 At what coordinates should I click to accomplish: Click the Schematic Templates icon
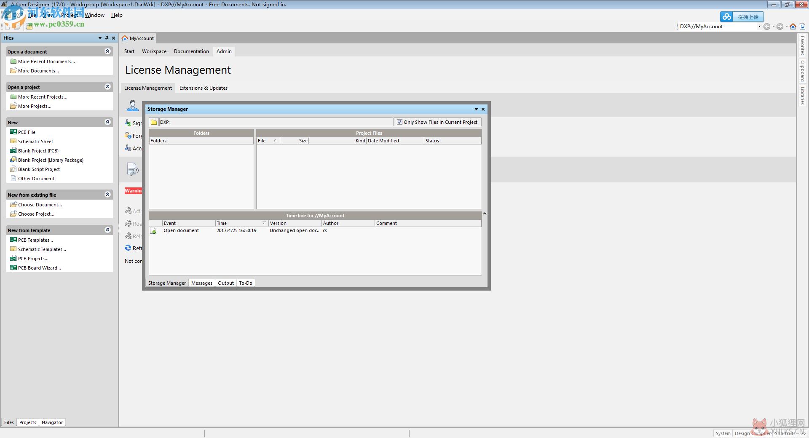click(x=13, y=249)
